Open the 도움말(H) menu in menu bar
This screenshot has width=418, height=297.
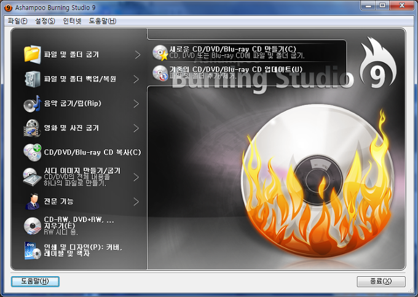click(x=103, y=21)
